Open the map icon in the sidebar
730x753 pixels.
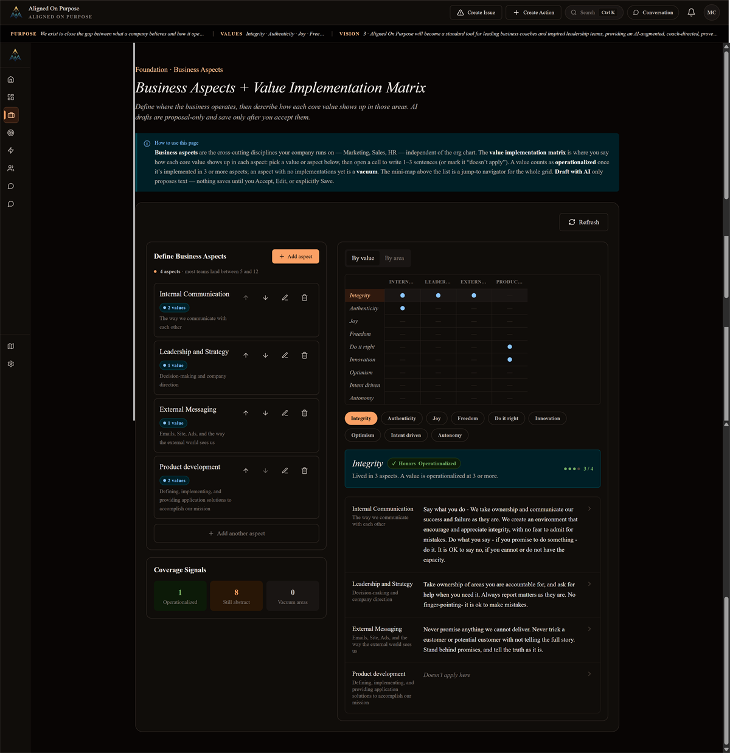coord(11,346)
